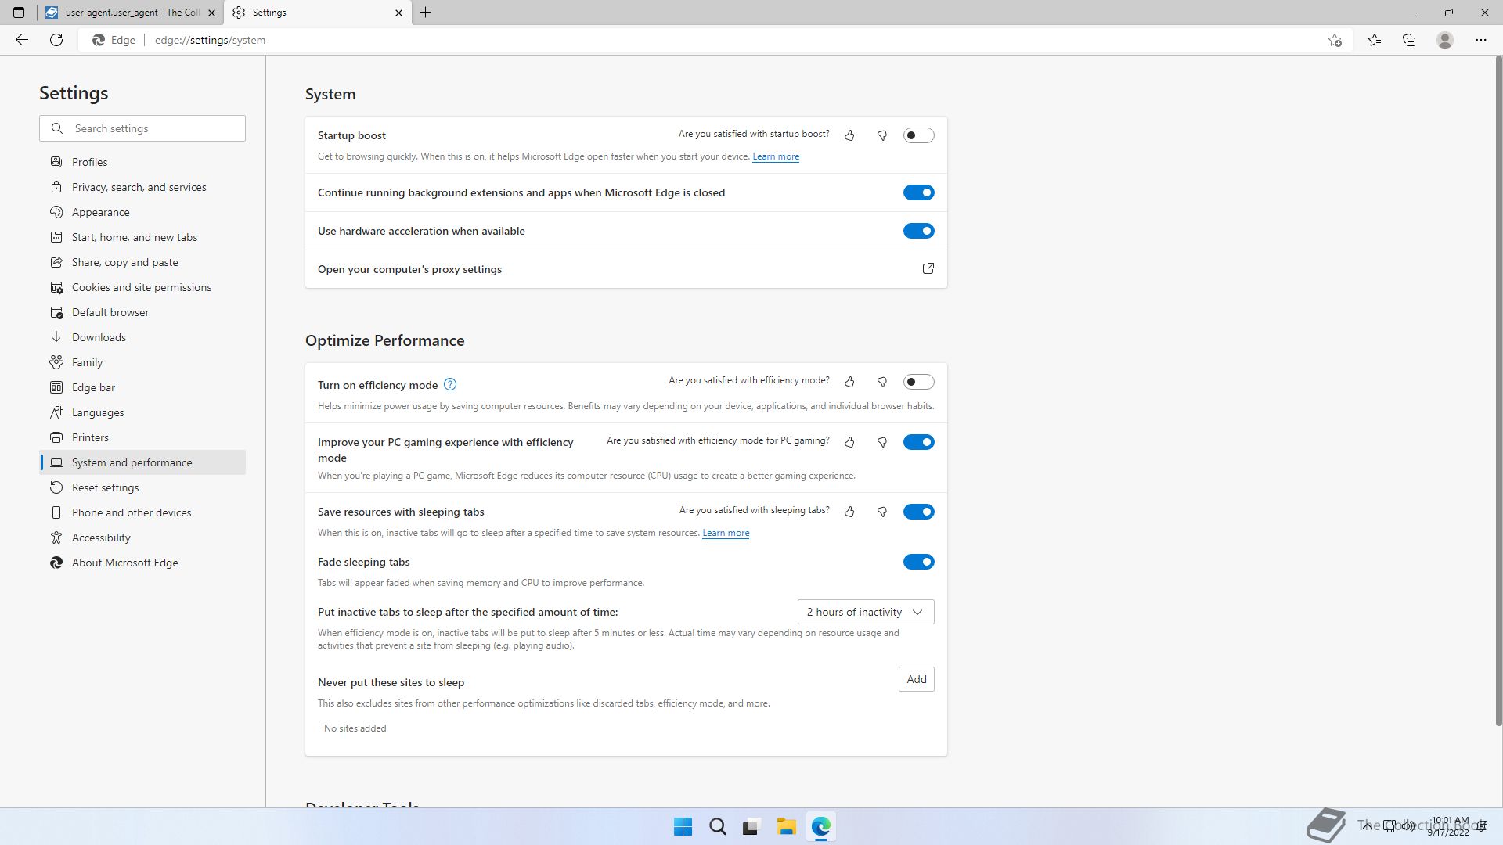
Task: Click thumbs down for startup boost
Action: click(x=882, y=135)
